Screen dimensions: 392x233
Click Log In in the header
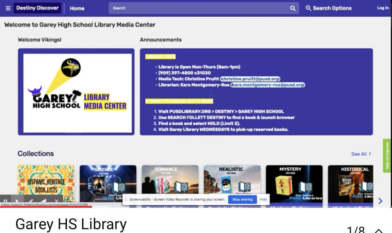(x=383, y=8)
